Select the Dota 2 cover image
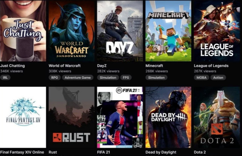The image size is (242, 156). (217, 117)
